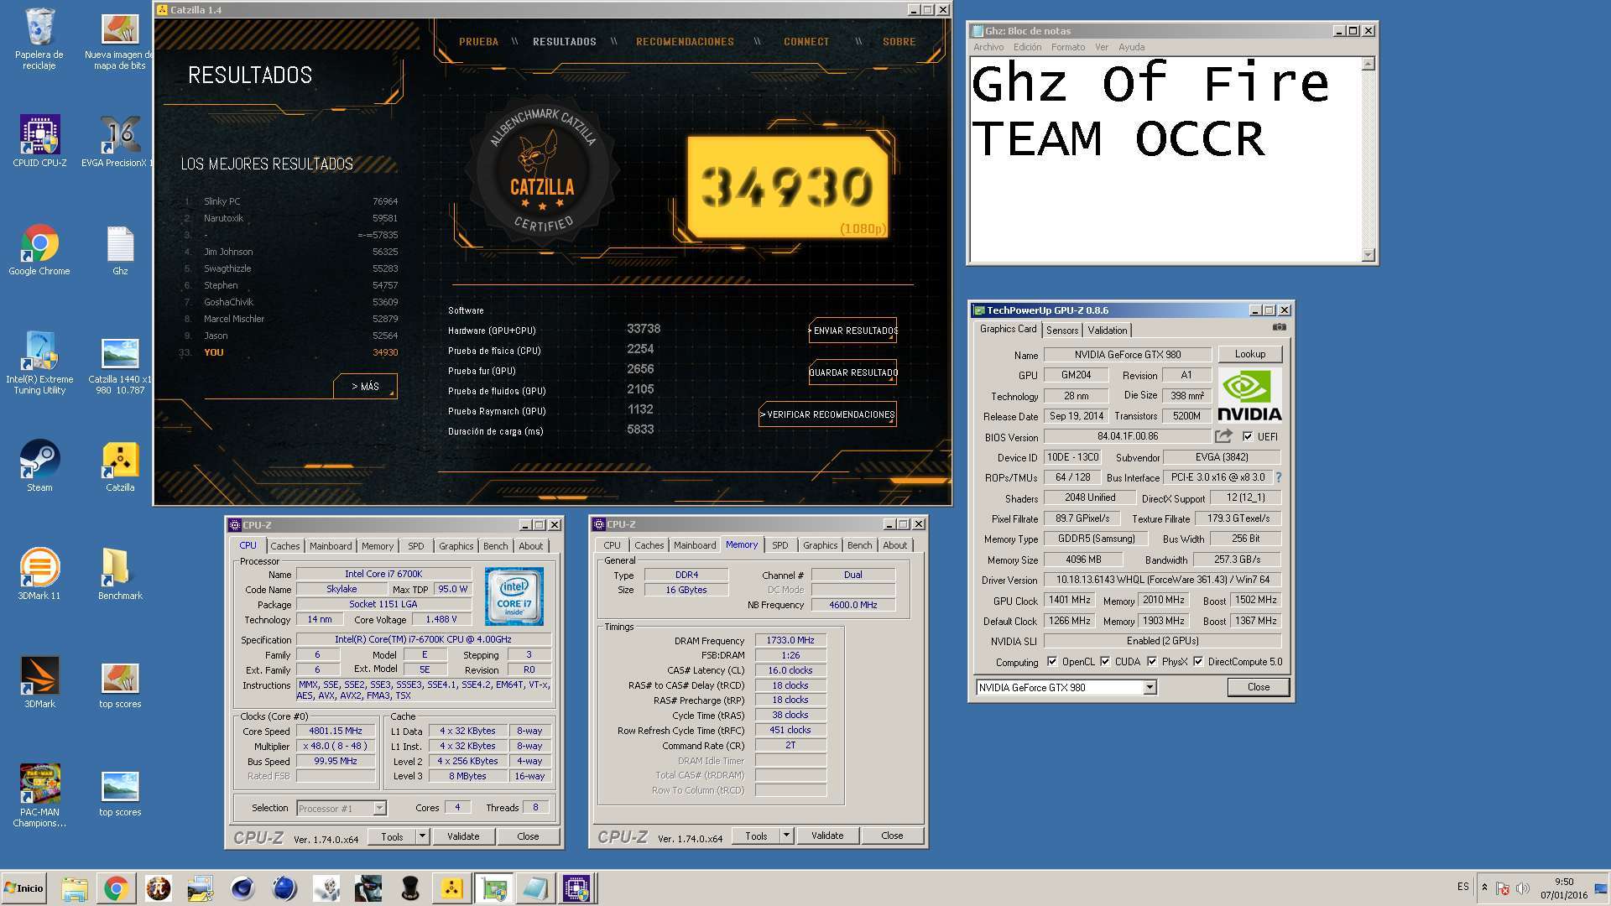1611x906 pixels.
Task: Open the Google Chrome desktop shortcut
Action: (x=39, y=250)
